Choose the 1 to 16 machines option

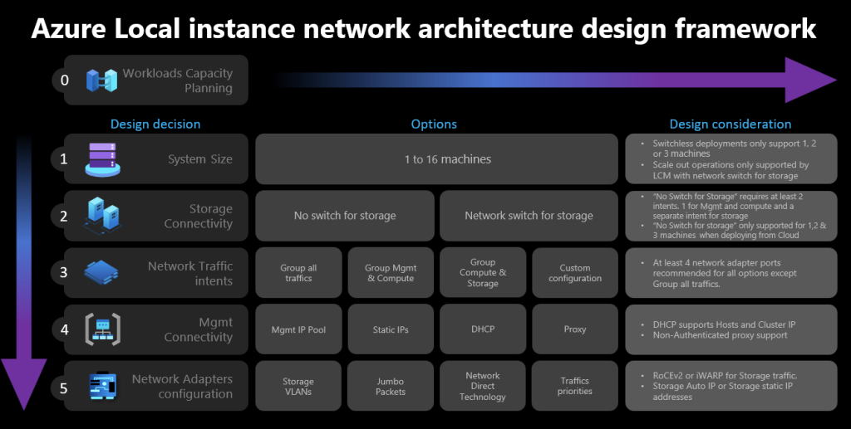437,159
